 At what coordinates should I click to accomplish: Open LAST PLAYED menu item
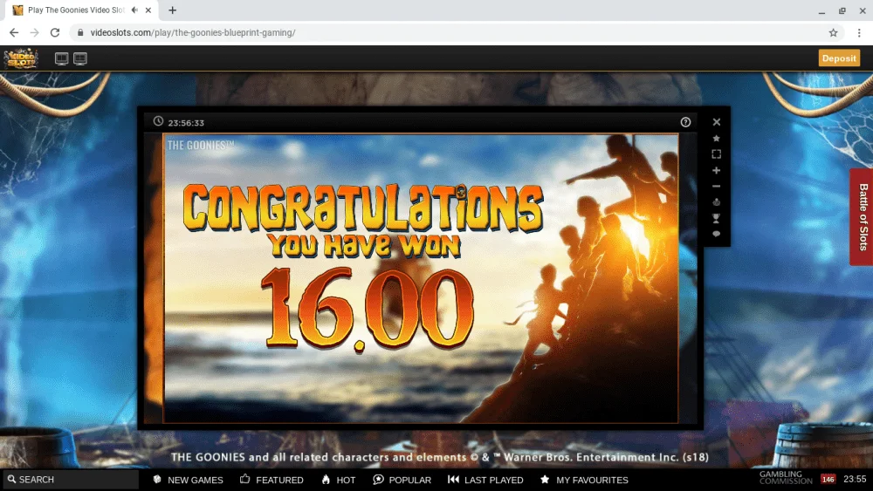(485, 480)
